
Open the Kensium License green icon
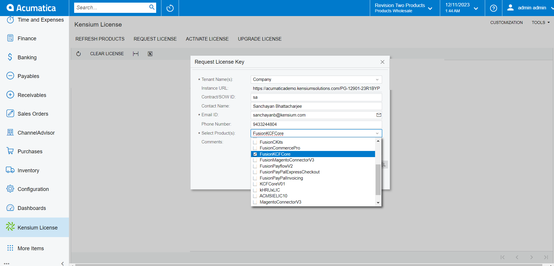(10, 227)
